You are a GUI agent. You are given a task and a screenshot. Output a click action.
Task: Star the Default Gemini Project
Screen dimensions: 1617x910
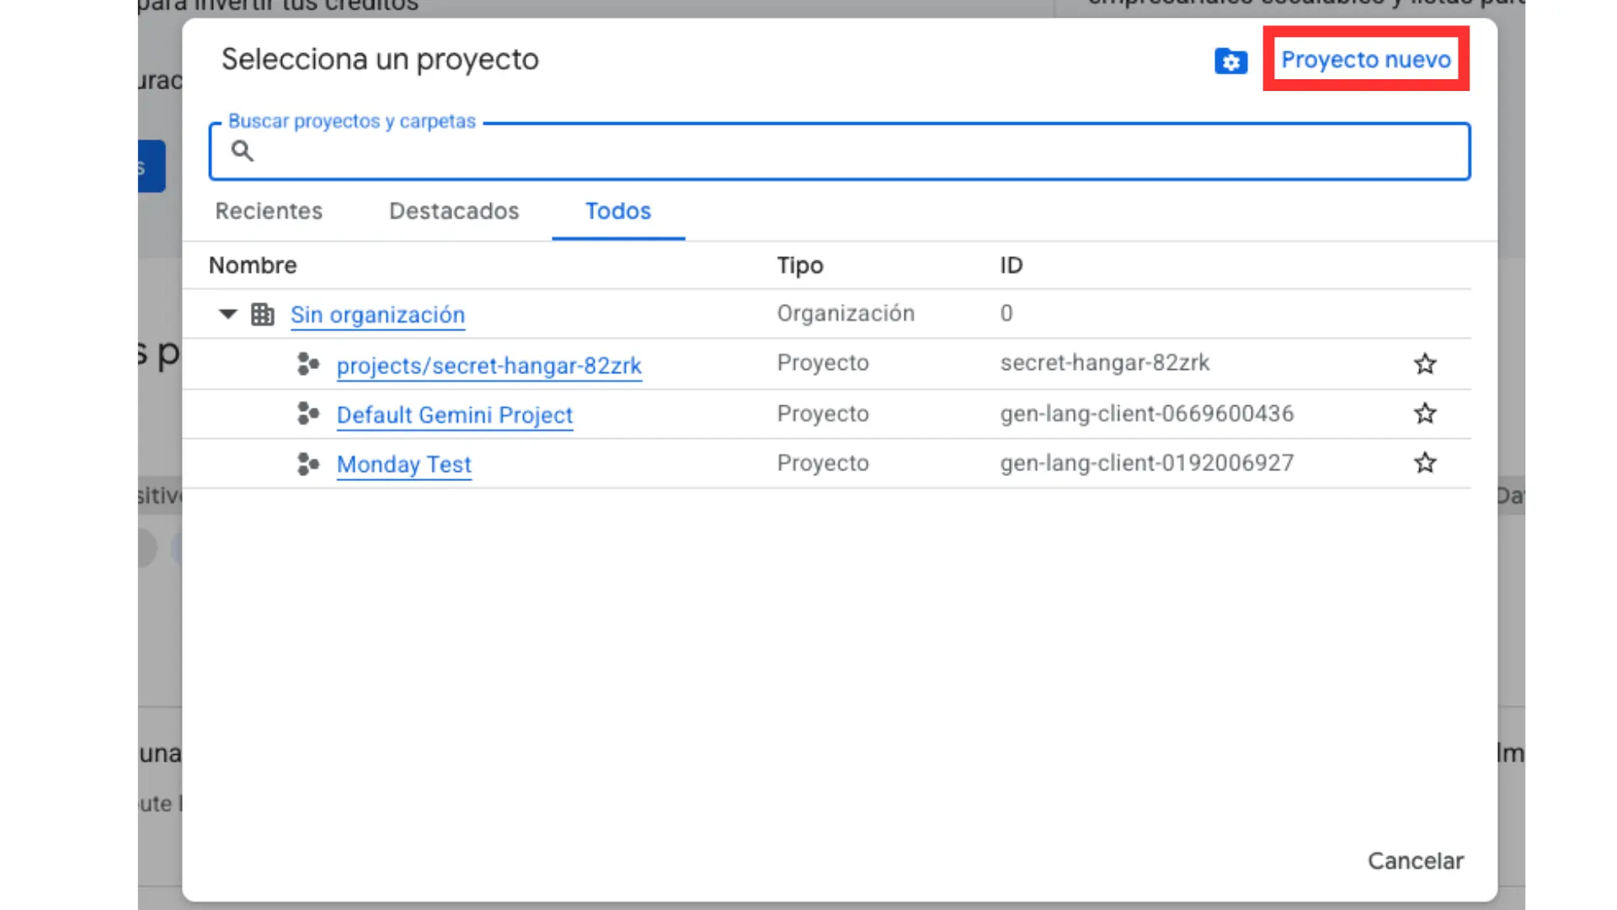pos(1424,414)
